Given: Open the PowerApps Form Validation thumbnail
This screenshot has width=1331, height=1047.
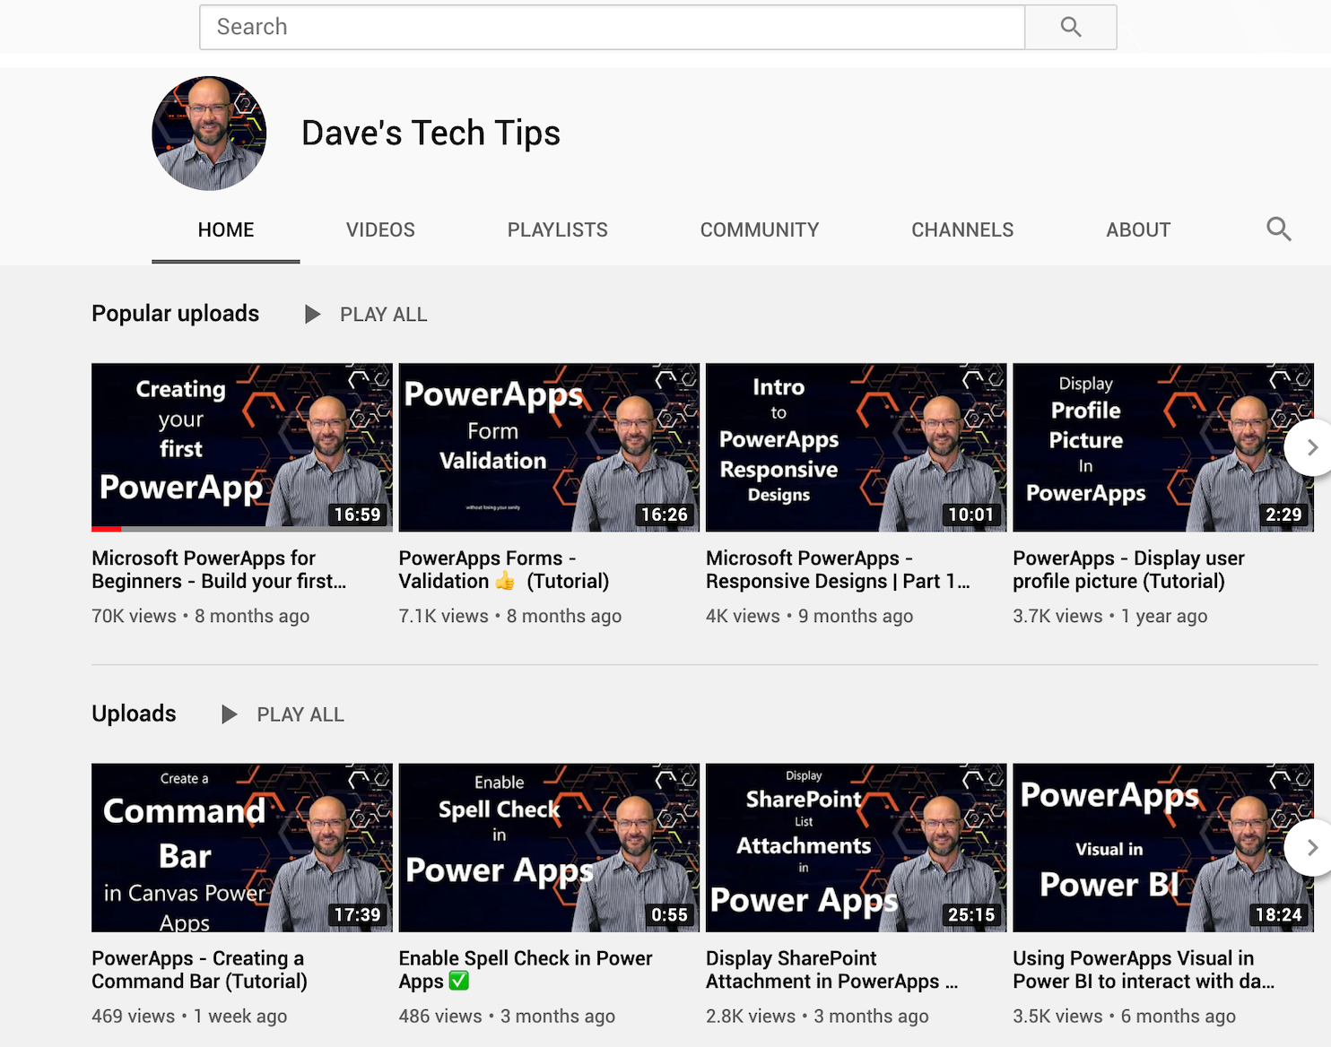Looking at the screenshot, I should coord(549,447).
